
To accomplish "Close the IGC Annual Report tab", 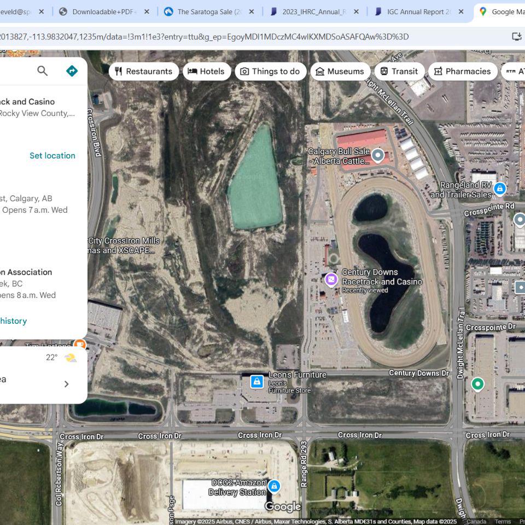I will click(461, 11).
